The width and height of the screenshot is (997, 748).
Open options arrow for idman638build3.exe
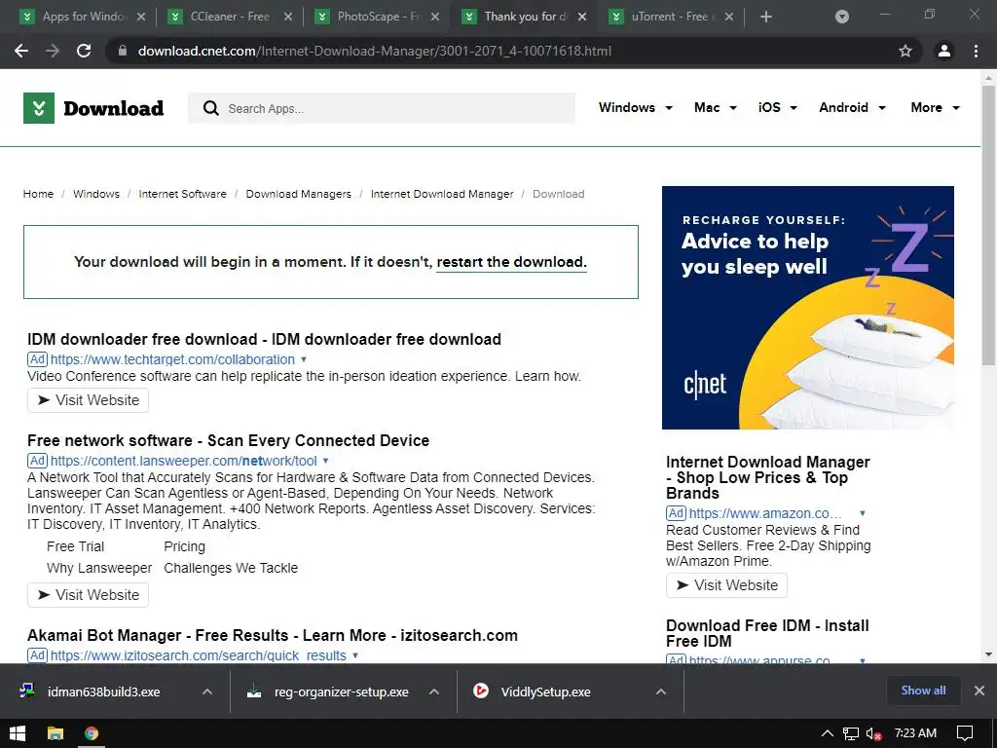(x=207, y=692)
